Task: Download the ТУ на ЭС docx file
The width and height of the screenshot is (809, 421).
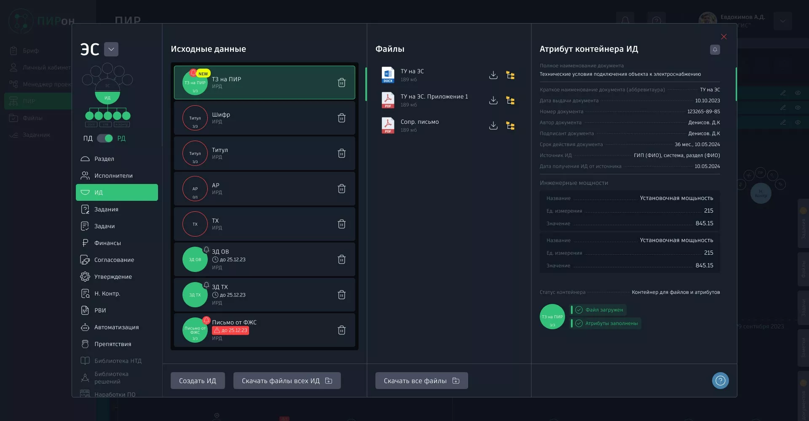Action: point(493,75)
